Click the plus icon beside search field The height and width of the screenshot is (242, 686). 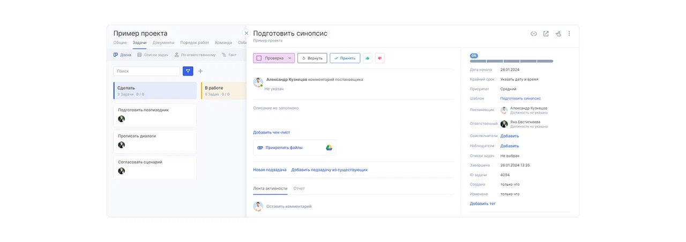pos(200,71)
